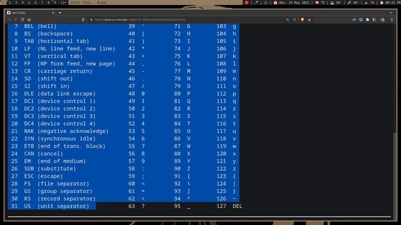Image resolution: width=401 pixels, height=225 pixels.
Task: Click the browser forward arrow
Action: [x=16, y=19]
